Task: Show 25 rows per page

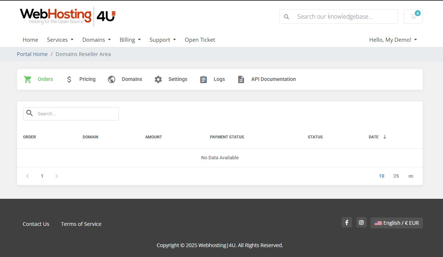Action: point(396,176)
